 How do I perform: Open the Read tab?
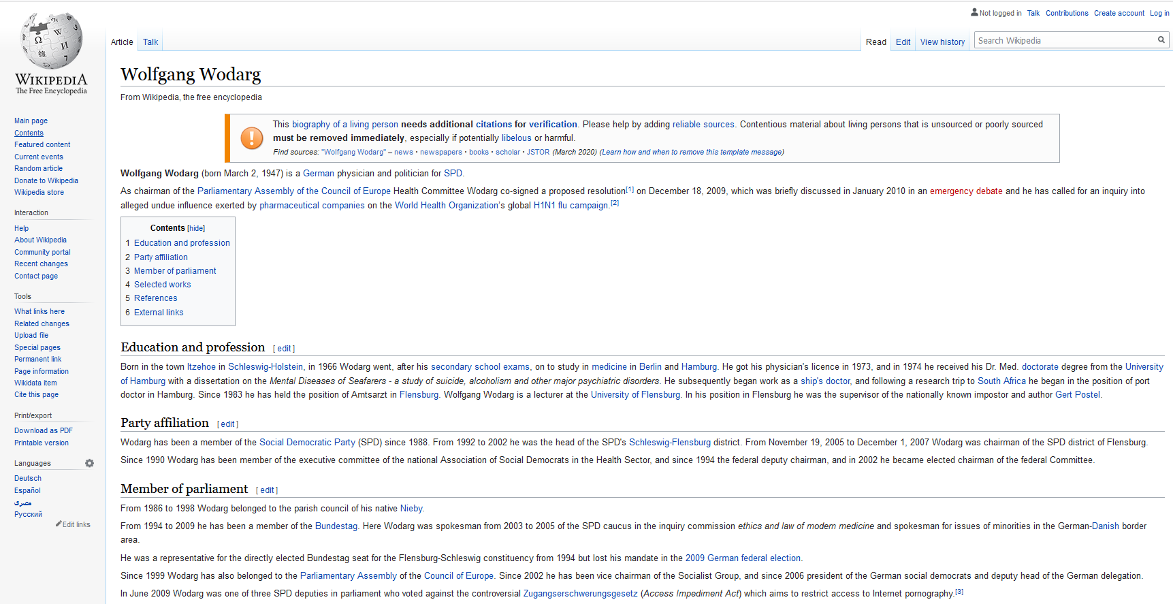point(876,42)
